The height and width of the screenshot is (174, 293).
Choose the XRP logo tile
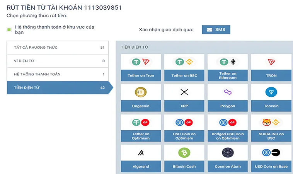(184, 92)
